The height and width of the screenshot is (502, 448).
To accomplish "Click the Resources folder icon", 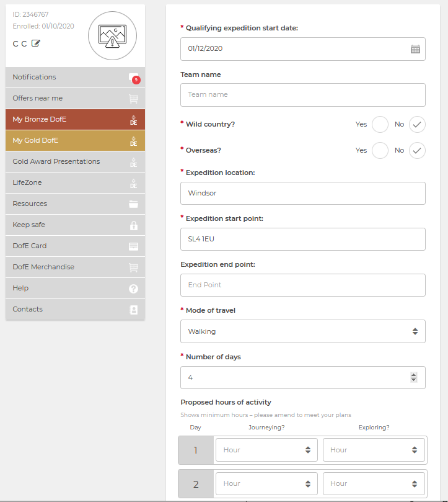I will point(133,204).
